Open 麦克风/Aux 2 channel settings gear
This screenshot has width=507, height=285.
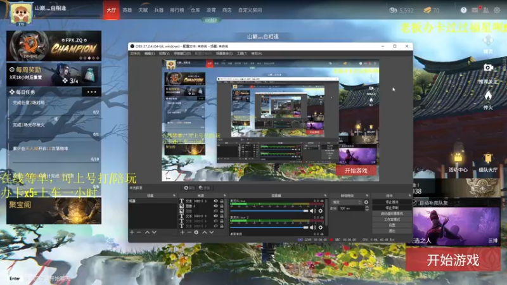[x=321, y=227]
